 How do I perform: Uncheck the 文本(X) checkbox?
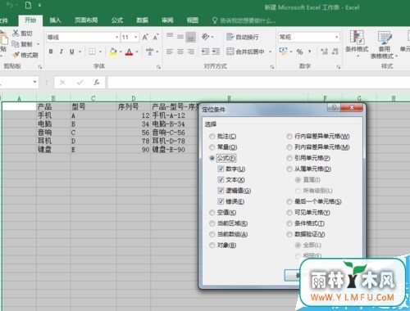[221, 179]
